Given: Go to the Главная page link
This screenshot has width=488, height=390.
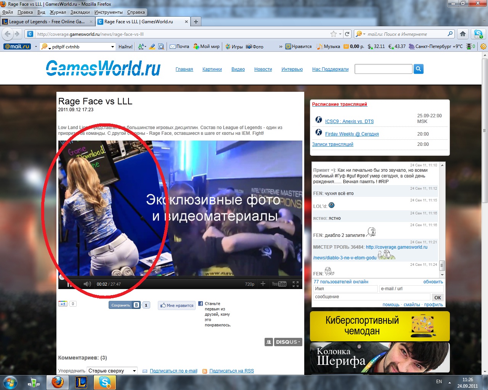Looking at the screenshot, I should tap(184, 69).
